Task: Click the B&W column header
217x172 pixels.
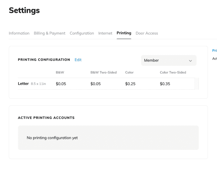Action: coord(60,72)
